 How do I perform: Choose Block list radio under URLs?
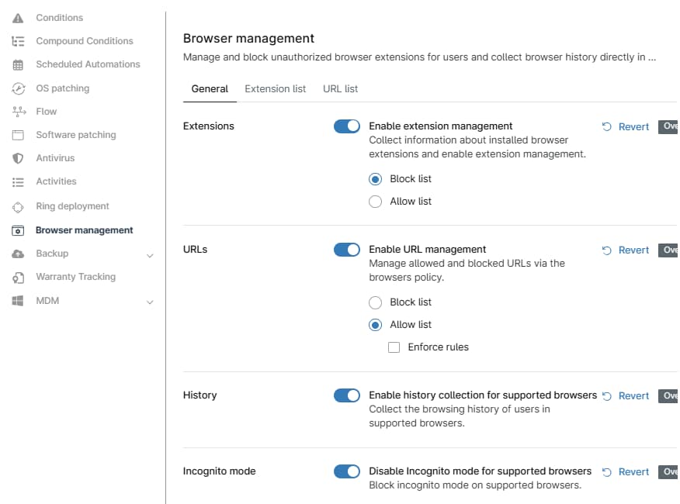coord(375,302)
